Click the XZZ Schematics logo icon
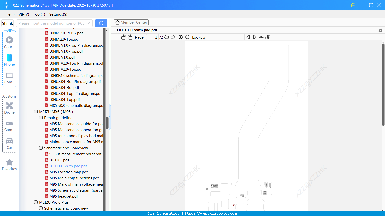385x216 pixels. coord(6,5)
